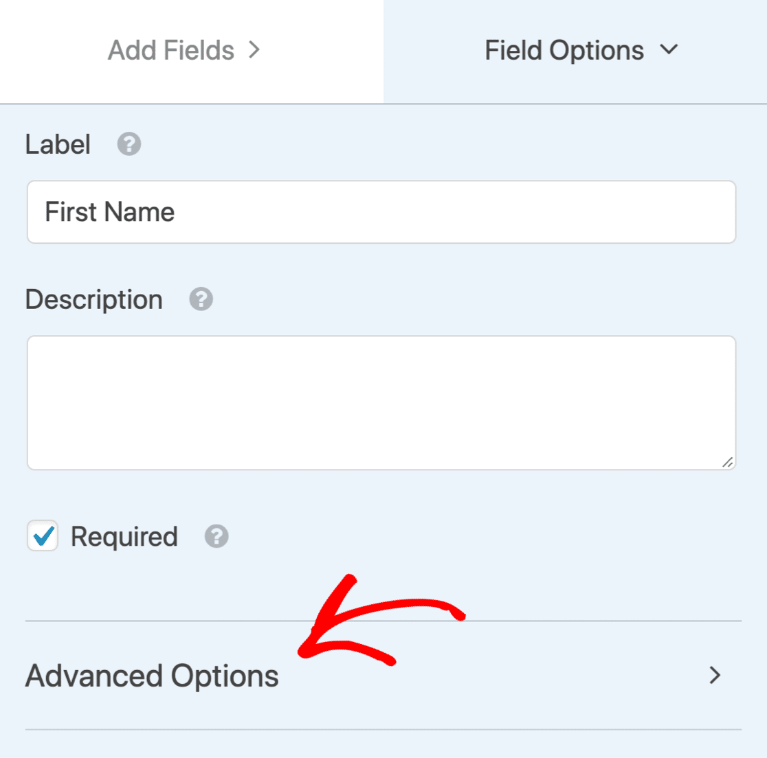Click inside the empty Description text area

[x=381, y=403]
